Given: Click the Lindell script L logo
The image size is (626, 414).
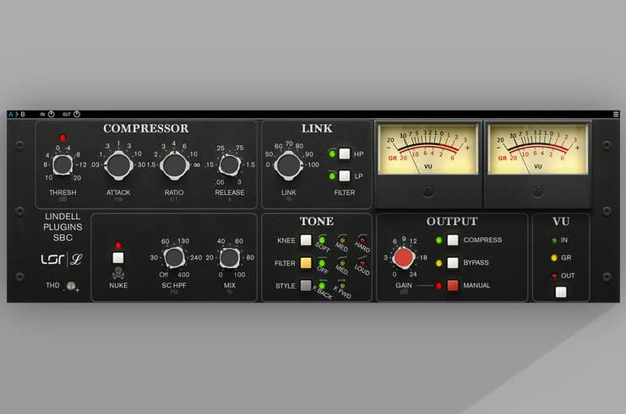Looking at the screenshot, I should tap(76, 260).
